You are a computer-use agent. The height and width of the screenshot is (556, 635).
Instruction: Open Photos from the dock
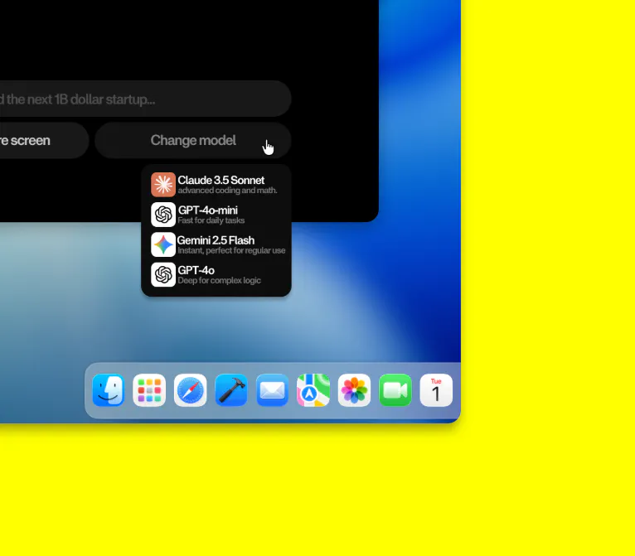point(354,390)
